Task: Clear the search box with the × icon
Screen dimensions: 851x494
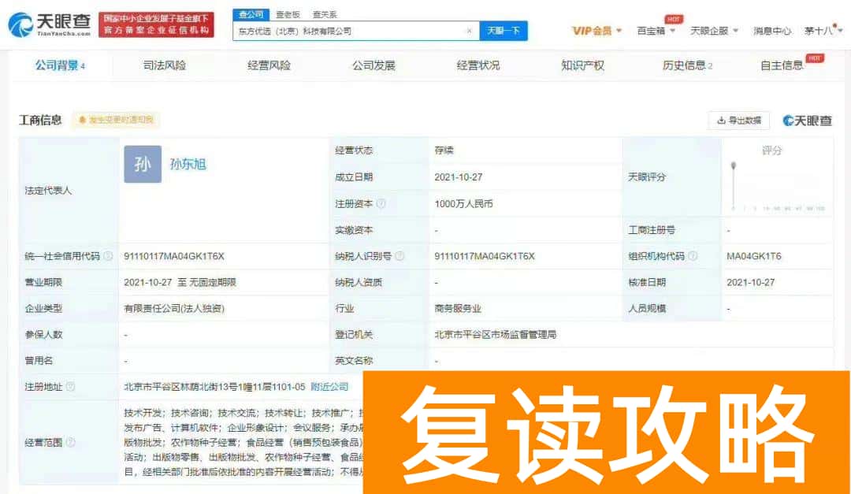Action: click(470, 30)
